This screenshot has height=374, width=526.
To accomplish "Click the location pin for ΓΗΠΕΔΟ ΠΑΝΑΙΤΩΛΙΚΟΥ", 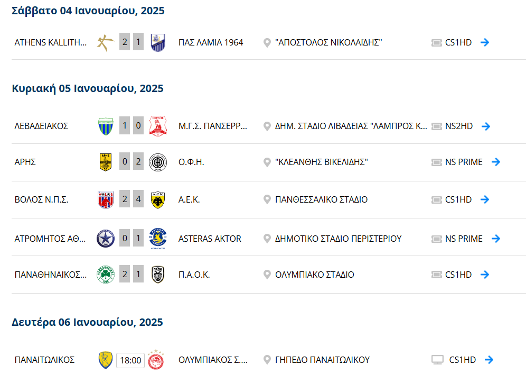I will [267, 360].
